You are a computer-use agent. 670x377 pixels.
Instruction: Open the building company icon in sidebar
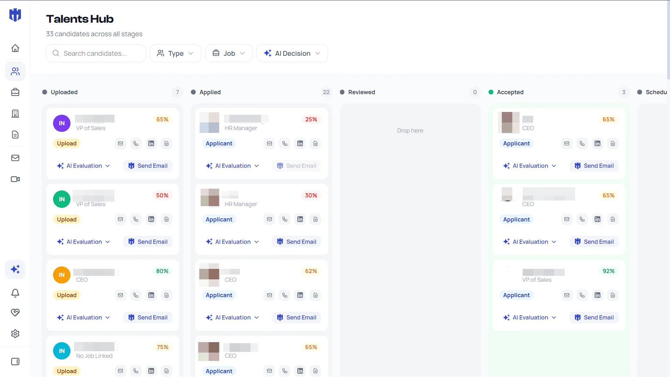[15, 114]
